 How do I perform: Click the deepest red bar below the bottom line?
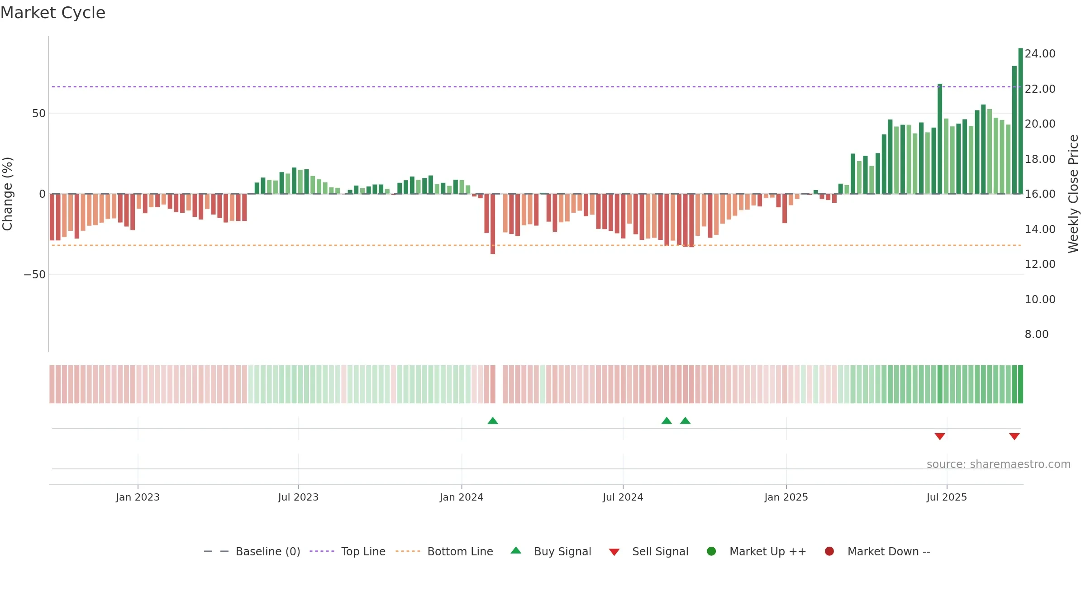click(493, 224)
